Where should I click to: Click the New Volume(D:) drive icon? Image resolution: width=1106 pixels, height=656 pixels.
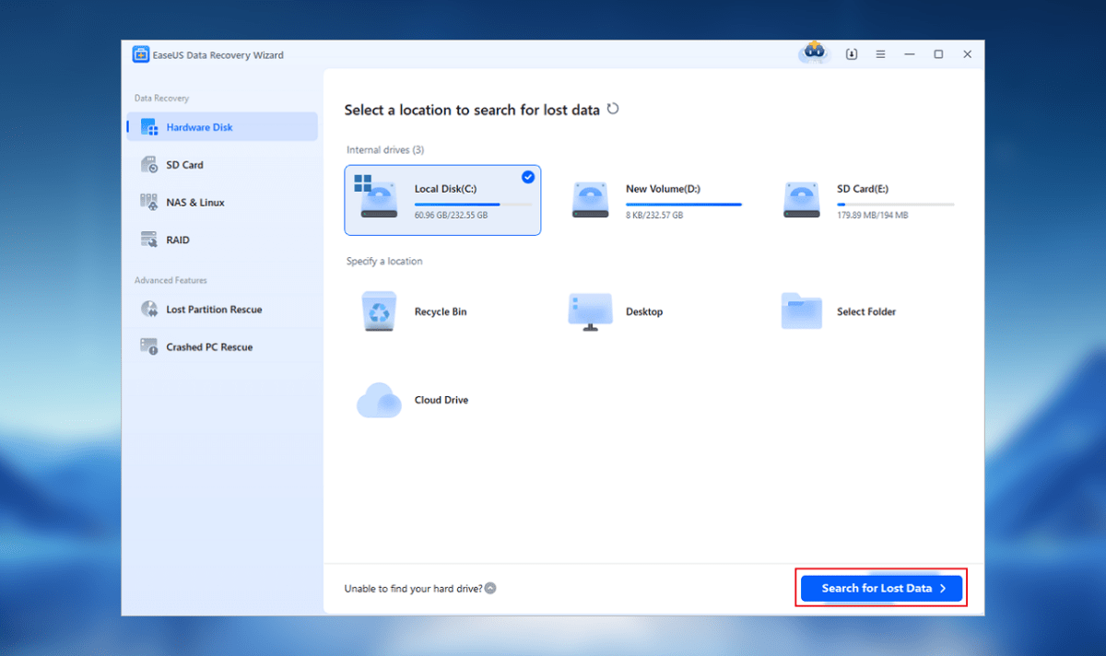tap(590, 199)
